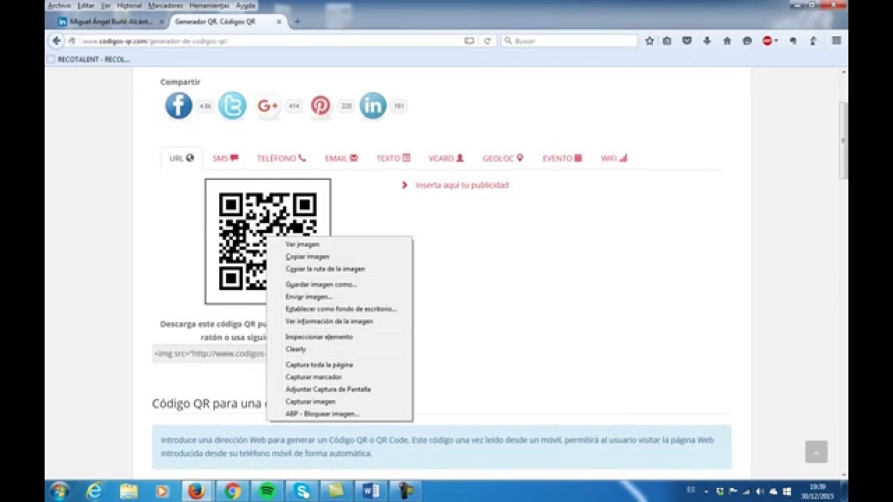This screenshot has width=893, height=502.
Task: Switch to the SMS tab
Action: click(225, 158)
